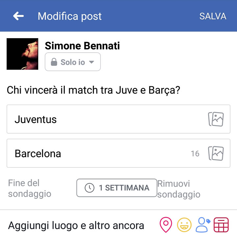Edit the Barcelona poll option field
The width and height of the screenshot is (237, 240).
pos(99,153)
